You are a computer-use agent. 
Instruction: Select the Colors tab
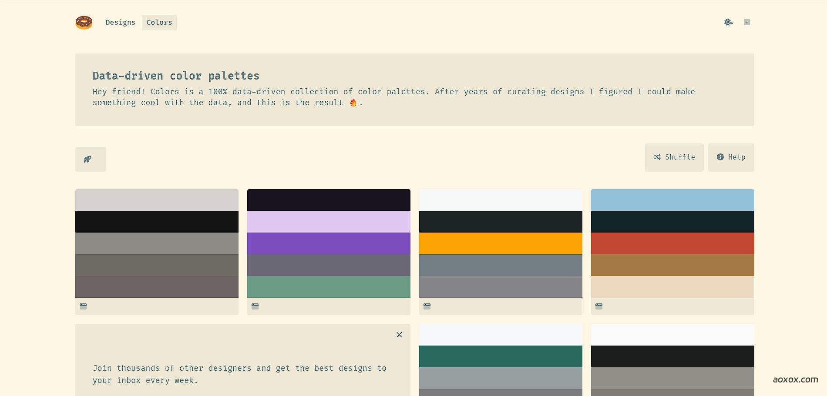click(159, 22)
